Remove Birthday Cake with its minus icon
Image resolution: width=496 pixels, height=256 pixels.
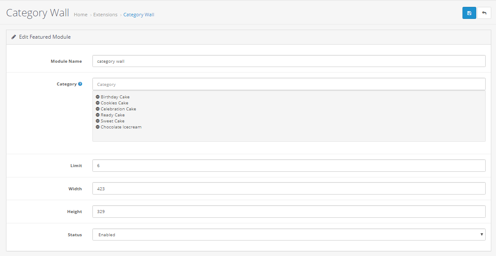(98, 97)
